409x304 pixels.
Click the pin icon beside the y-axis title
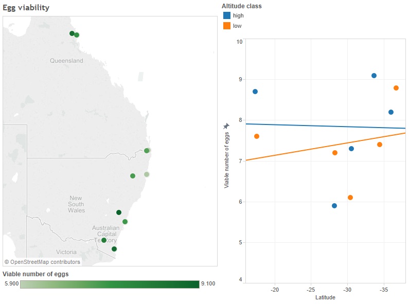pyautogui.click(x=226, y=126)
